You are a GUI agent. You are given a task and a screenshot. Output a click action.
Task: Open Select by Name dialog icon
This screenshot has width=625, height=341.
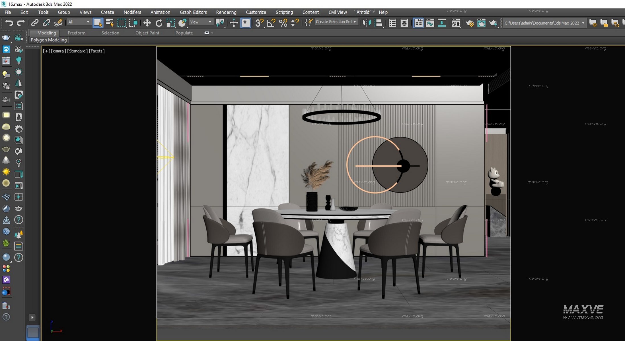[110, 22]
